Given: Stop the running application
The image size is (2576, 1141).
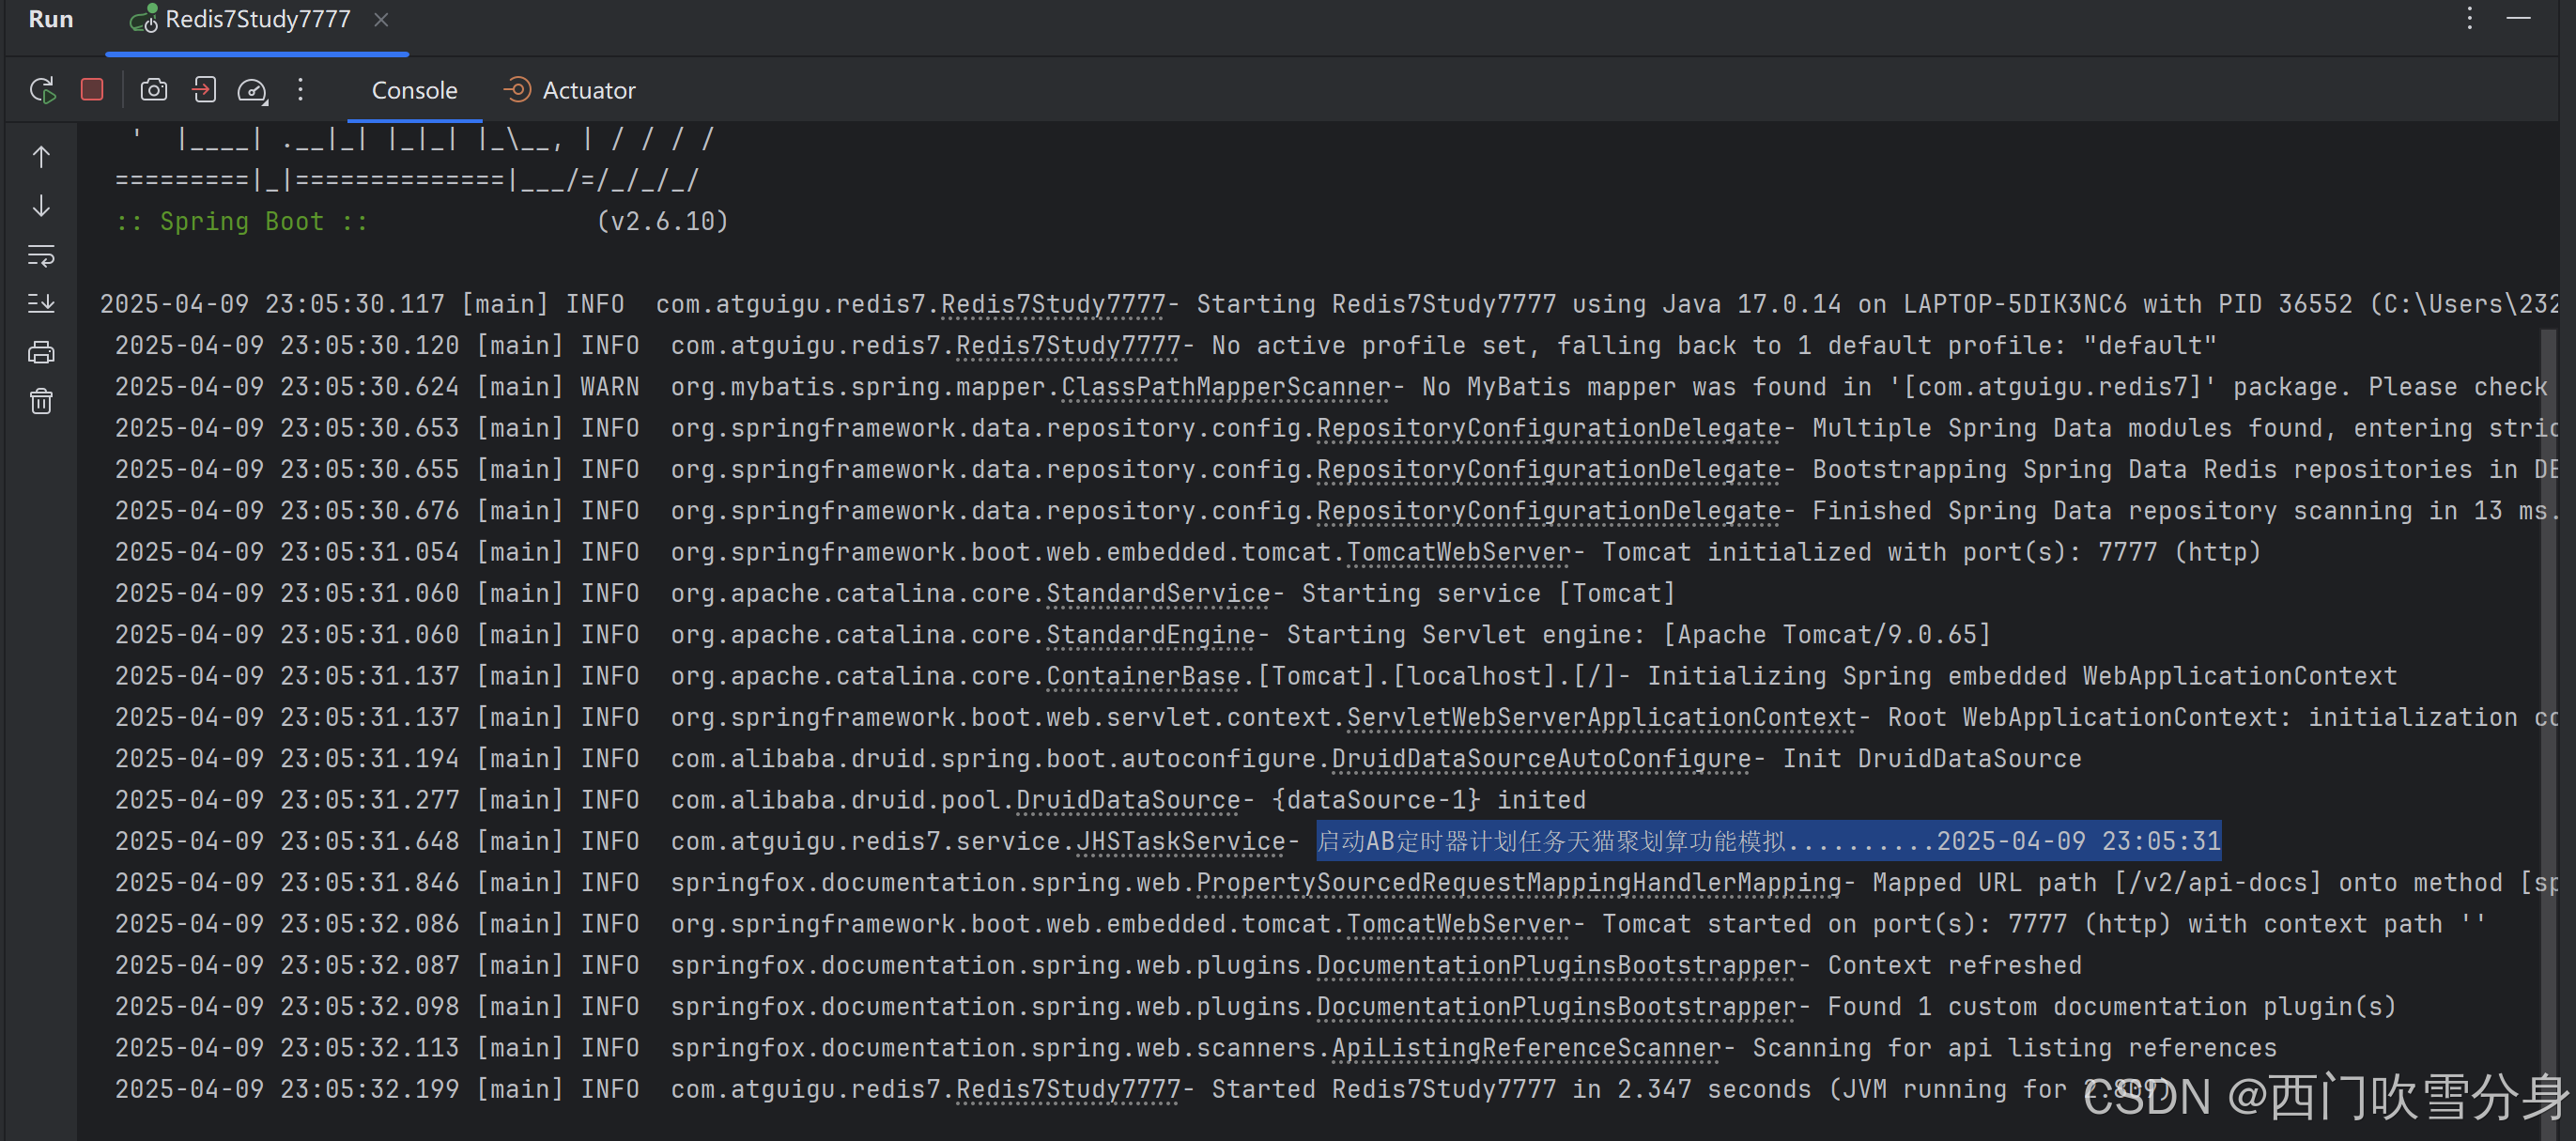Looking at the screenshot, I should tap(92, 90).
